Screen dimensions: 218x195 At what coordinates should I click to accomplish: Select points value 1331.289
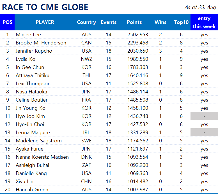(x=138, y=133)
